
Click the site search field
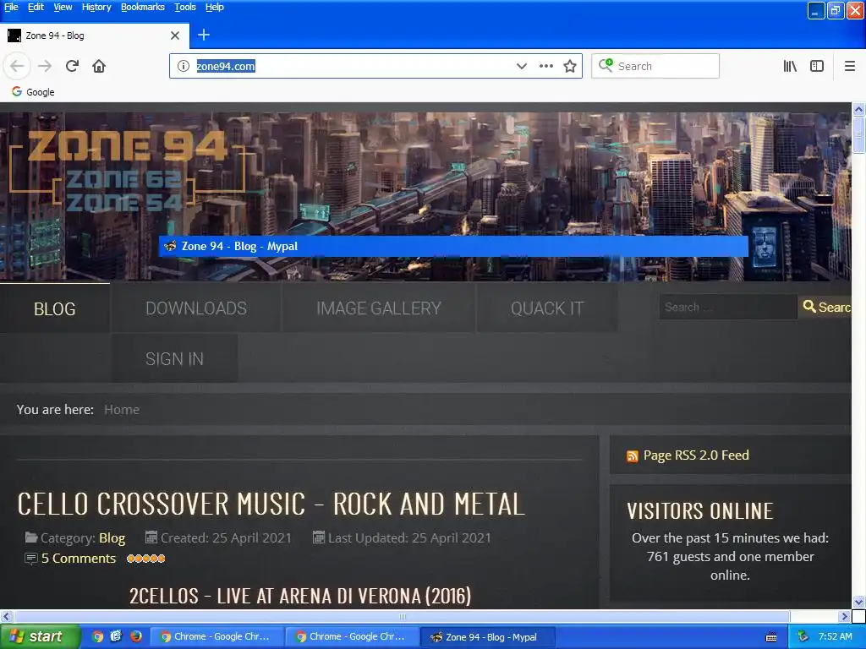click(728, 307)
